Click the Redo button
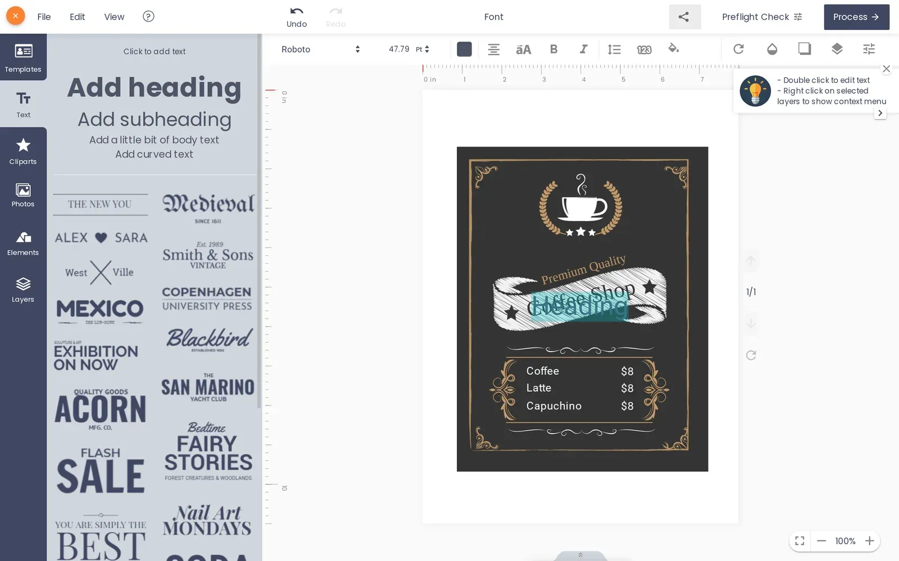The width and height of the screenshot is (899, 561). tap(335, 17)
